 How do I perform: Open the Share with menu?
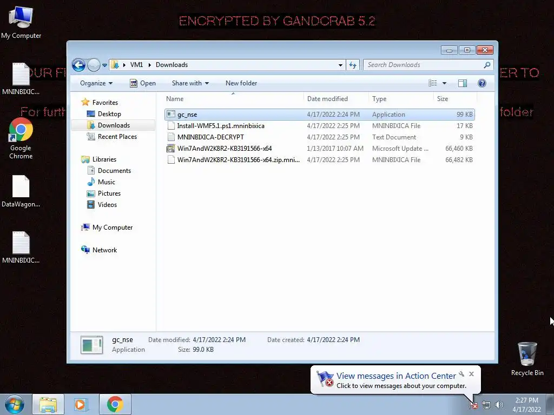tap(190, 83)
